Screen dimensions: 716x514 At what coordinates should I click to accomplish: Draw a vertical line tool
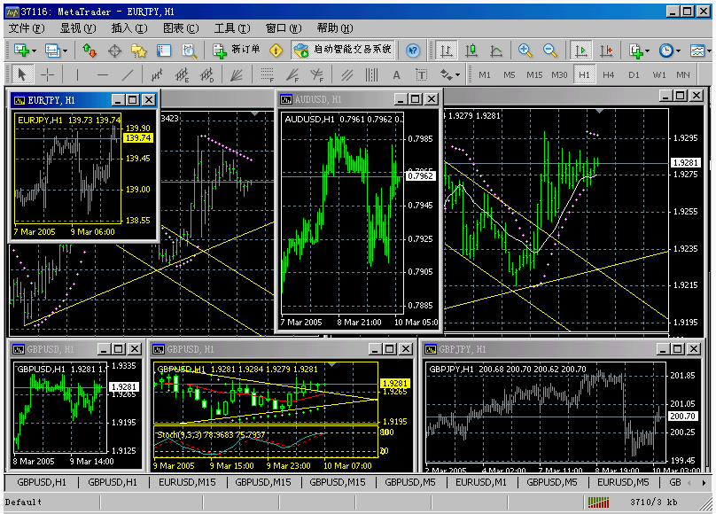point(77,74)
